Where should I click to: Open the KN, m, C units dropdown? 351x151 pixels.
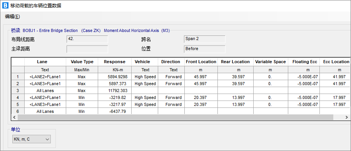(31, 139)
